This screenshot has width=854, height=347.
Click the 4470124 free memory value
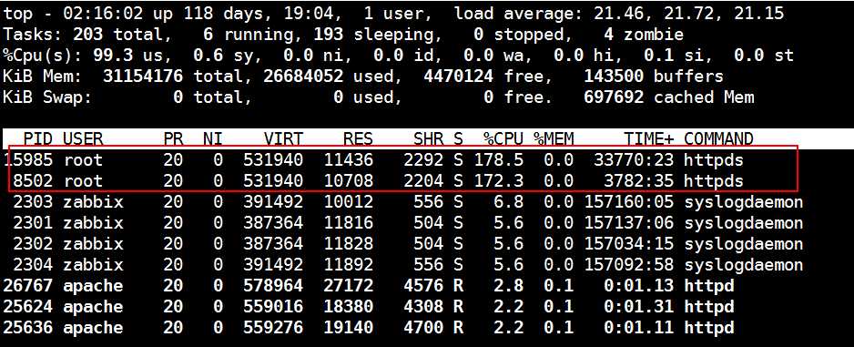[459, 76]
